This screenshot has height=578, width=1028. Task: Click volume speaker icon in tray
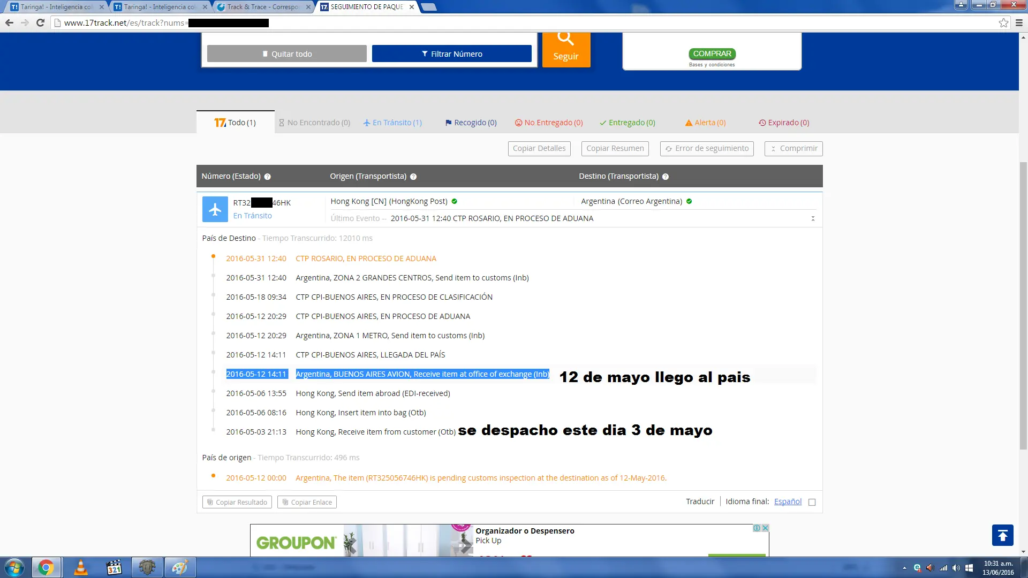tap(956, 568)
